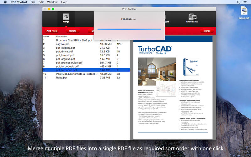Select pdf_cadtips.pdf in the list
Viewport: 251px width, 157px height.
point(86,48)
